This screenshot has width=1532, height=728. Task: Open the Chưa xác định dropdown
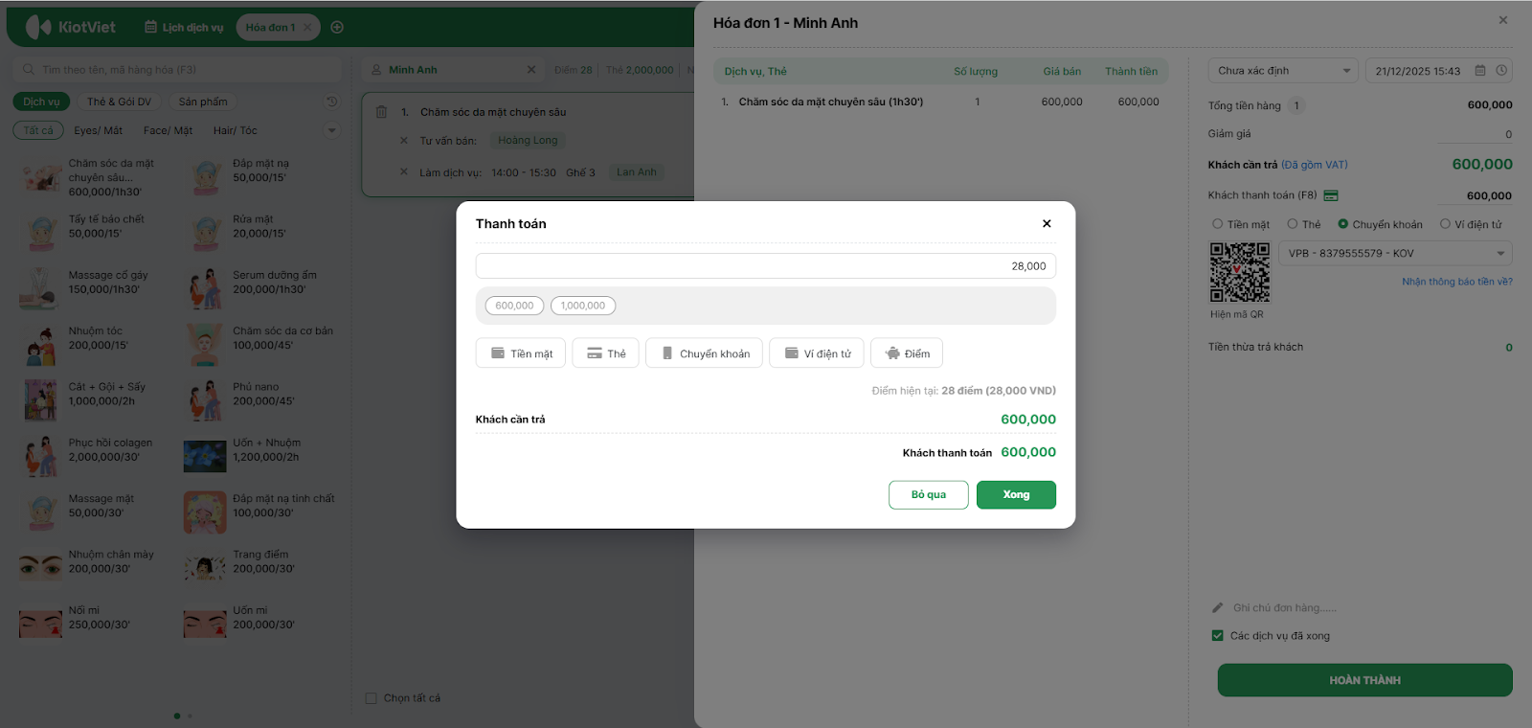point(1283,71)
